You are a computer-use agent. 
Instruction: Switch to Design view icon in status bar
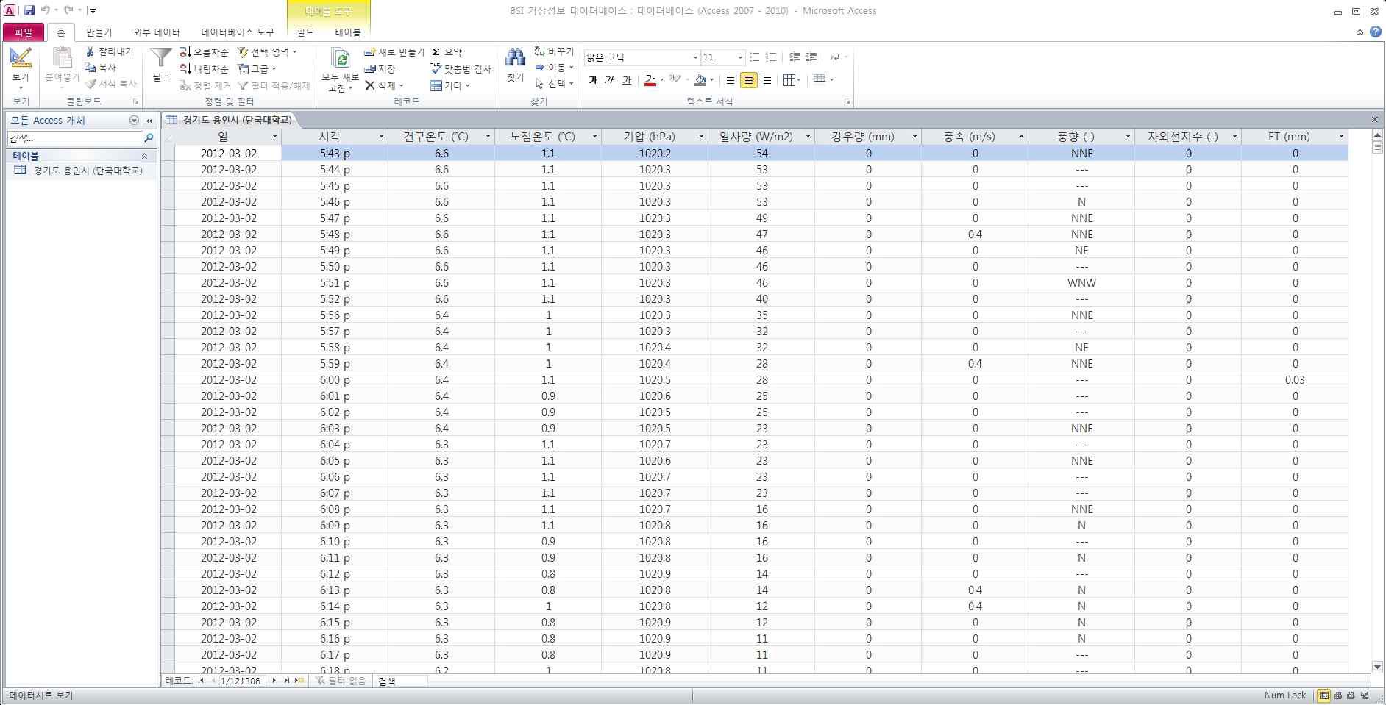(1365, 695)
